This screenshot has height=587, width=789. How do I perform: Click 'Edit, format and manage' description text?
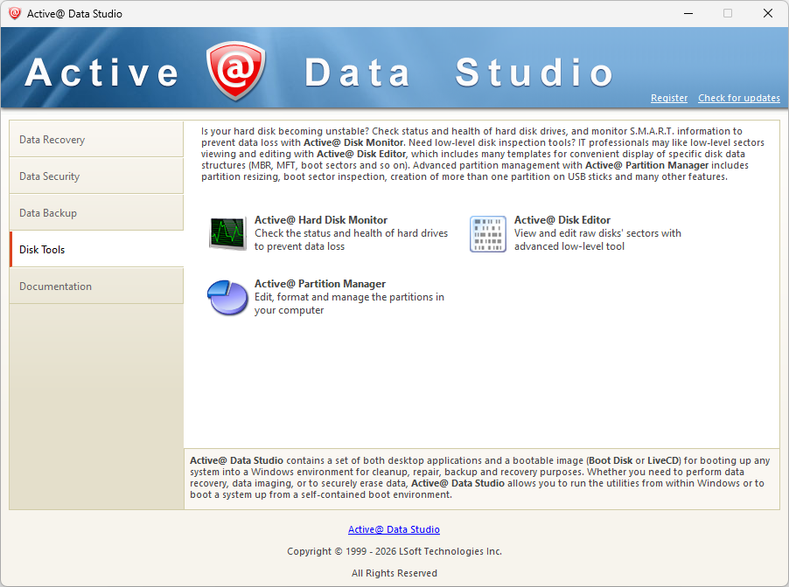(x=349, y=304)
